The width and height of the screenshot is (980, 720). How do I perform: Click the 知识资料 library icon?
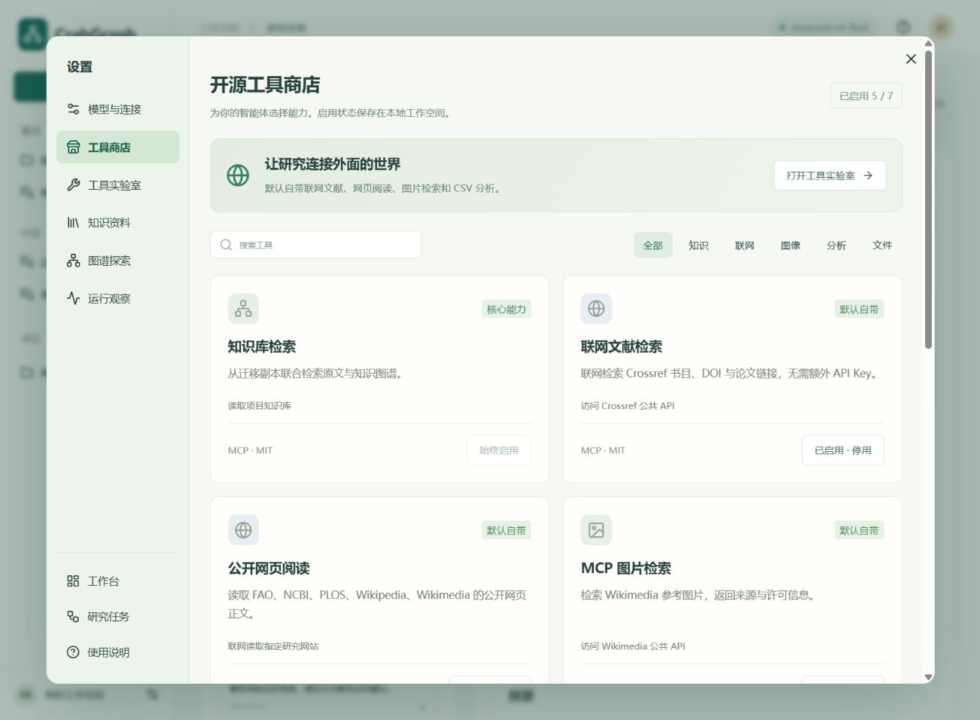click(73, 222)
